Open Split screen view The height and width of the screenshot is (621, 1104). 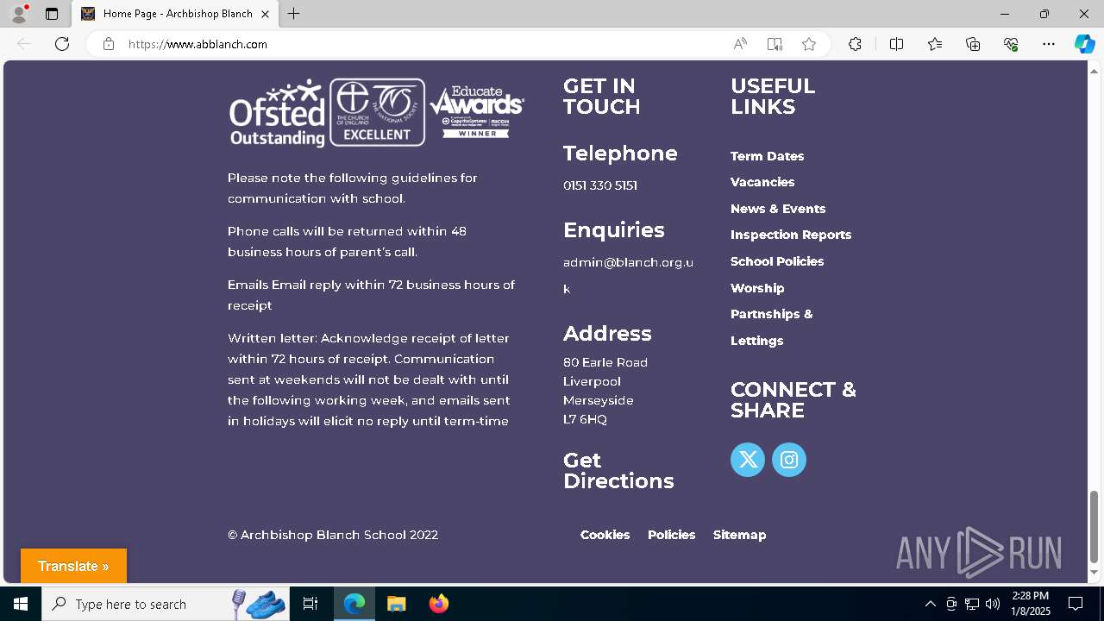[x=897, y=44]
